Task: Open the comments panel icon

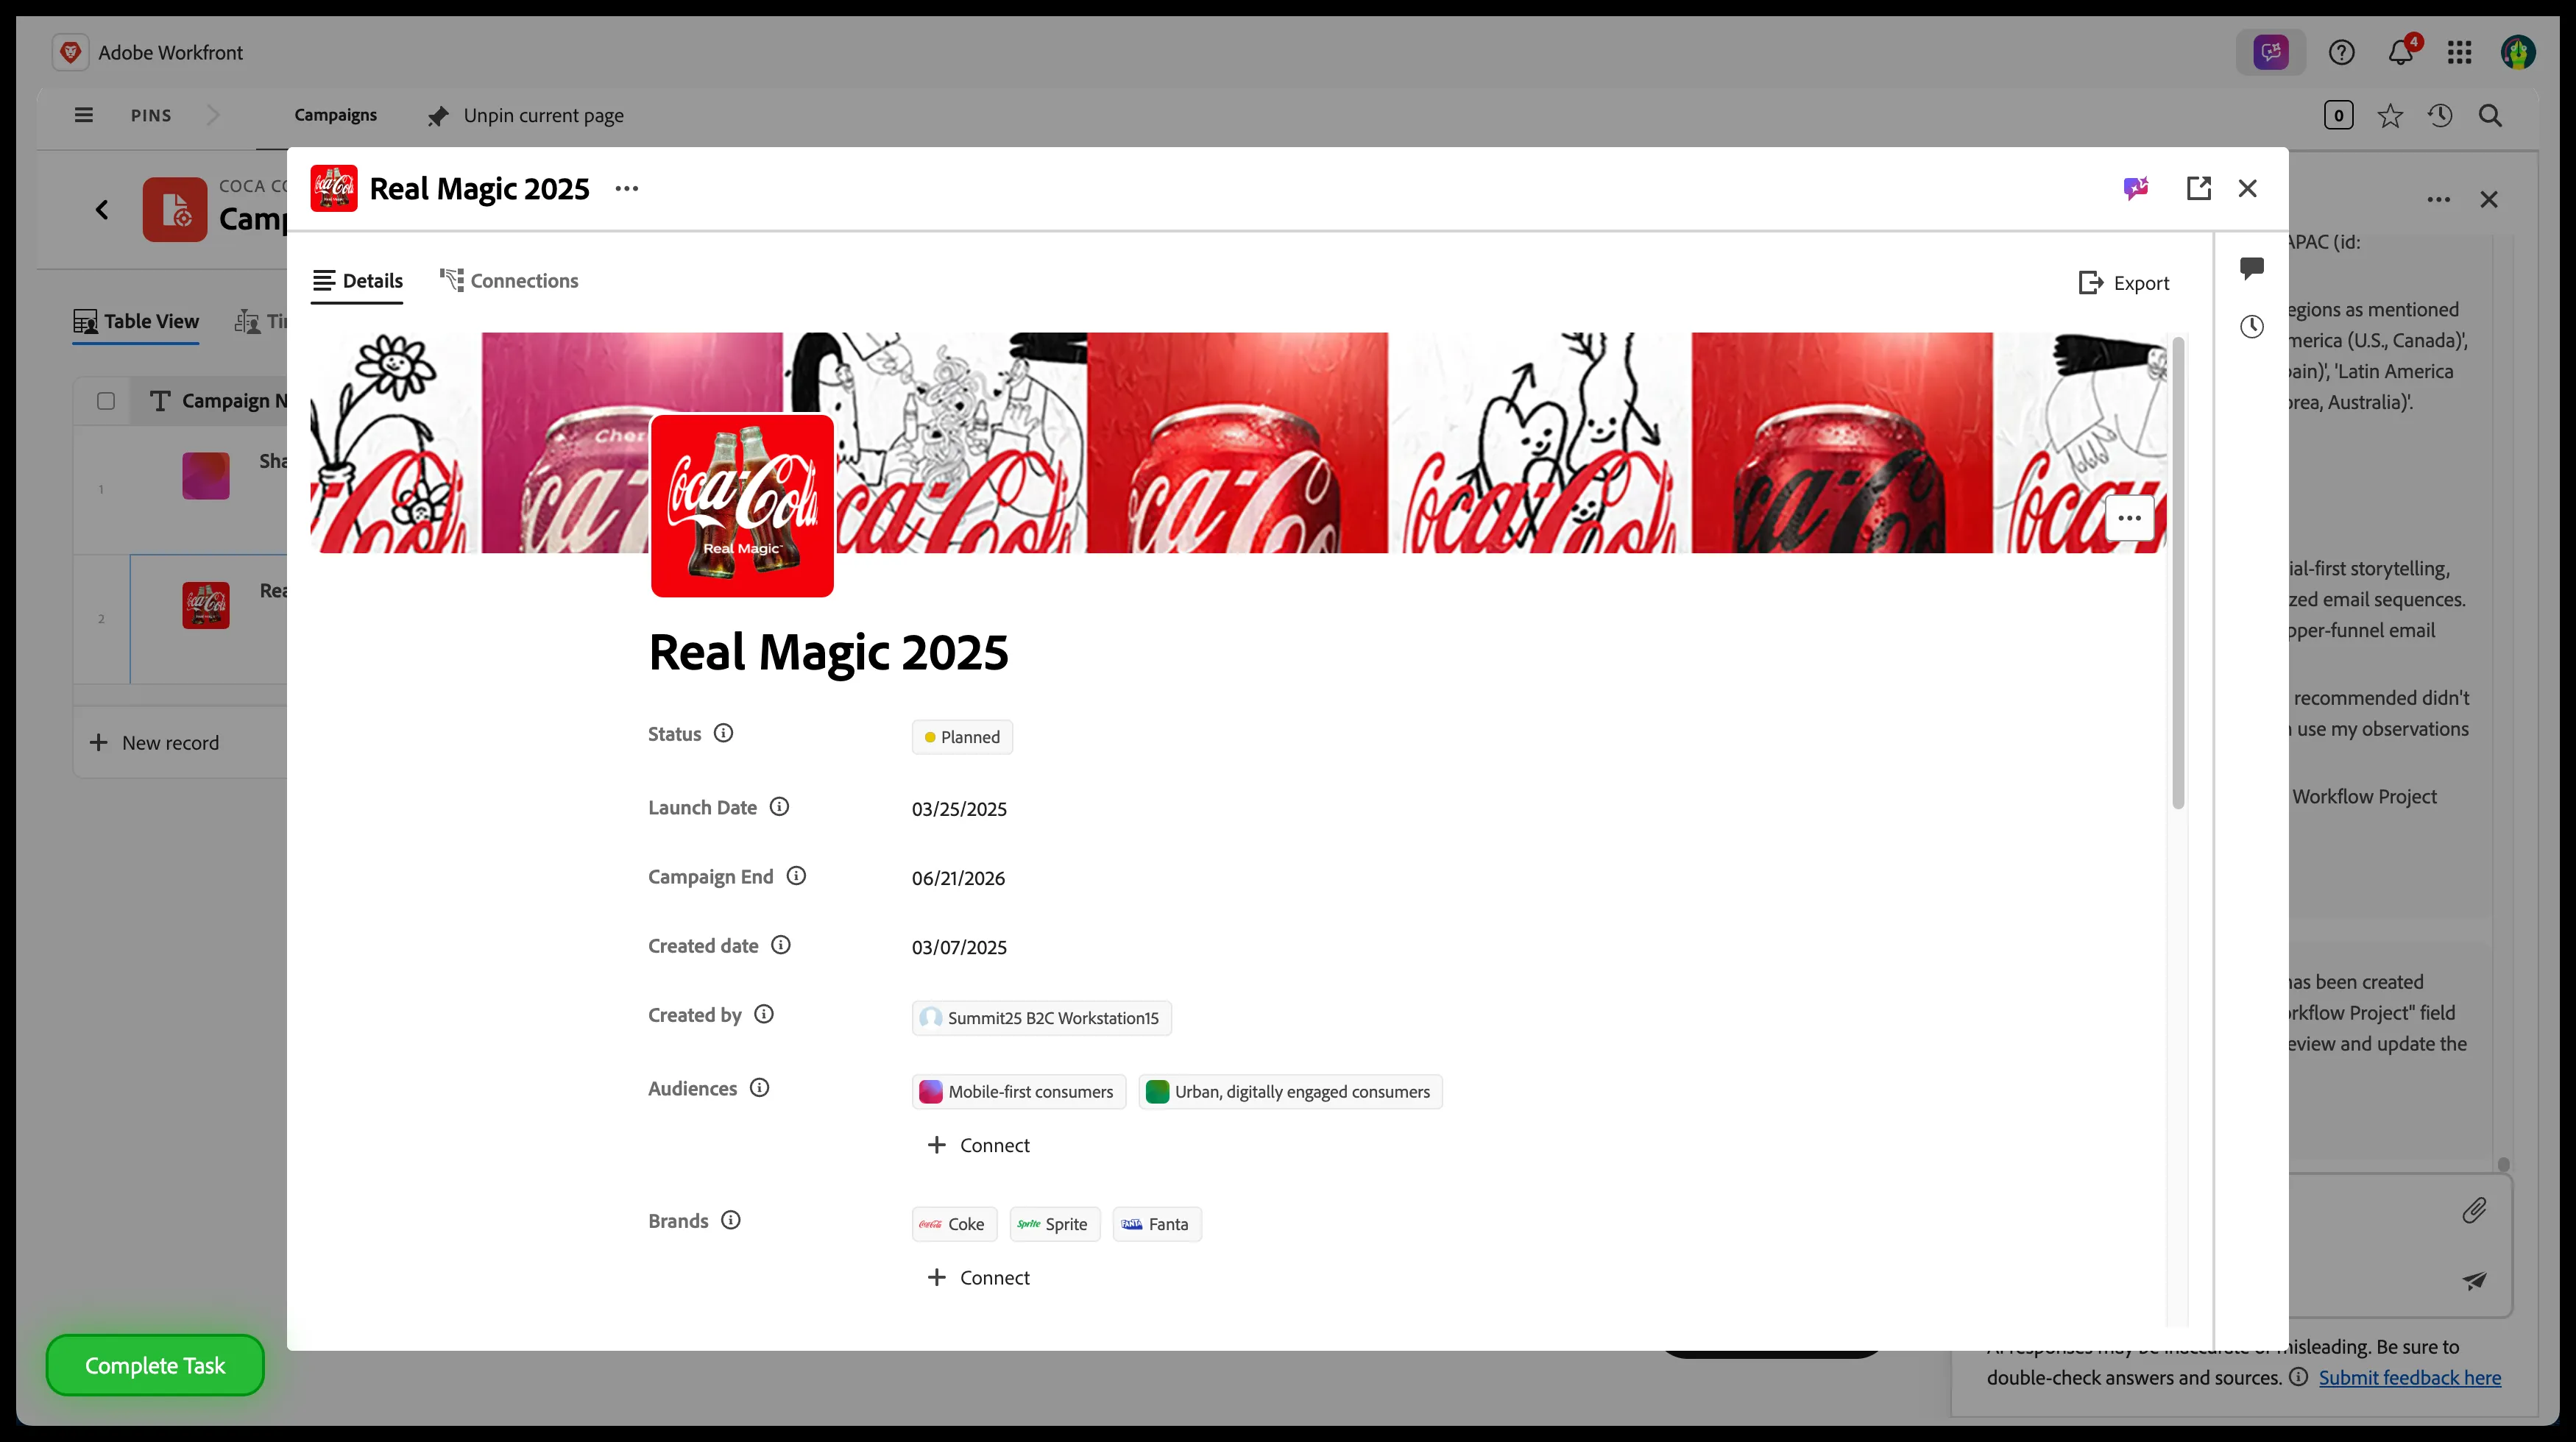Action: tap(2252, 268)
